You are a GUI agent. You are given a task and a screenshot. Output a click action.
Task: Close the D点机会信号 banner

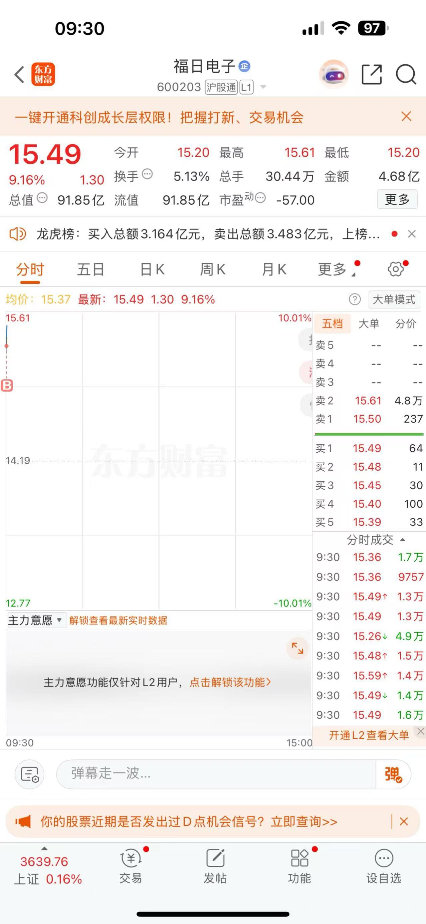click(x=404, y=821)
